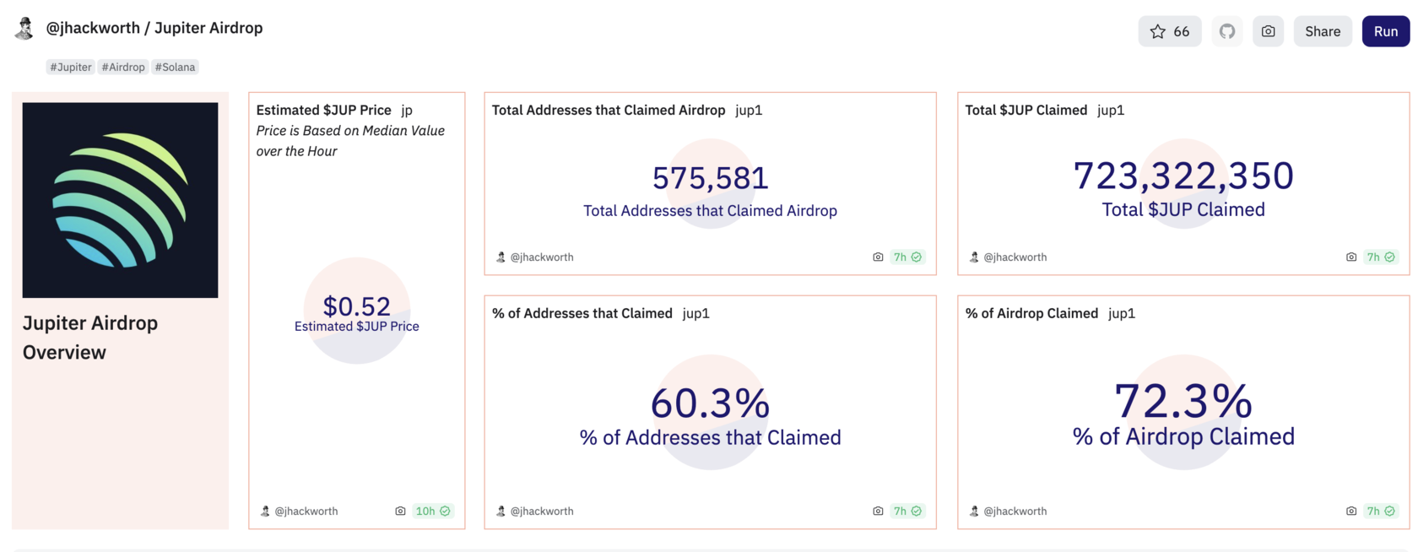This screenshot has height=552, width=1418.
Task: Click 7h status badge on Total $JUP Claimed
Action: (1381, 257)
